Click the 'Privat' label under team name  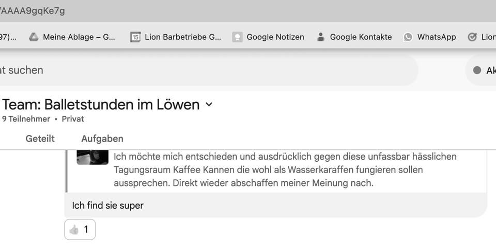(73, 119)
